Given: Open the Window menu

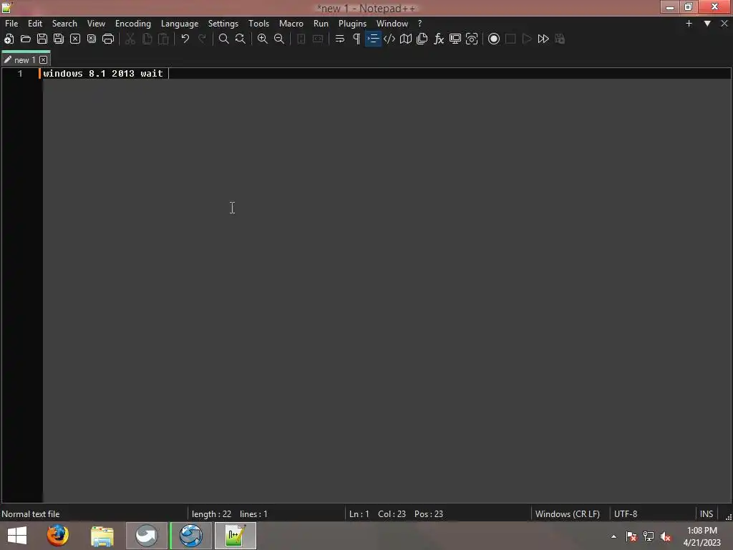Looking at the screenshot, I should coord(392,24).
